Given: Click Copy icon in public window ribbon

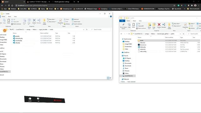Looking at the screenshot, I should [x=129, y=25].
